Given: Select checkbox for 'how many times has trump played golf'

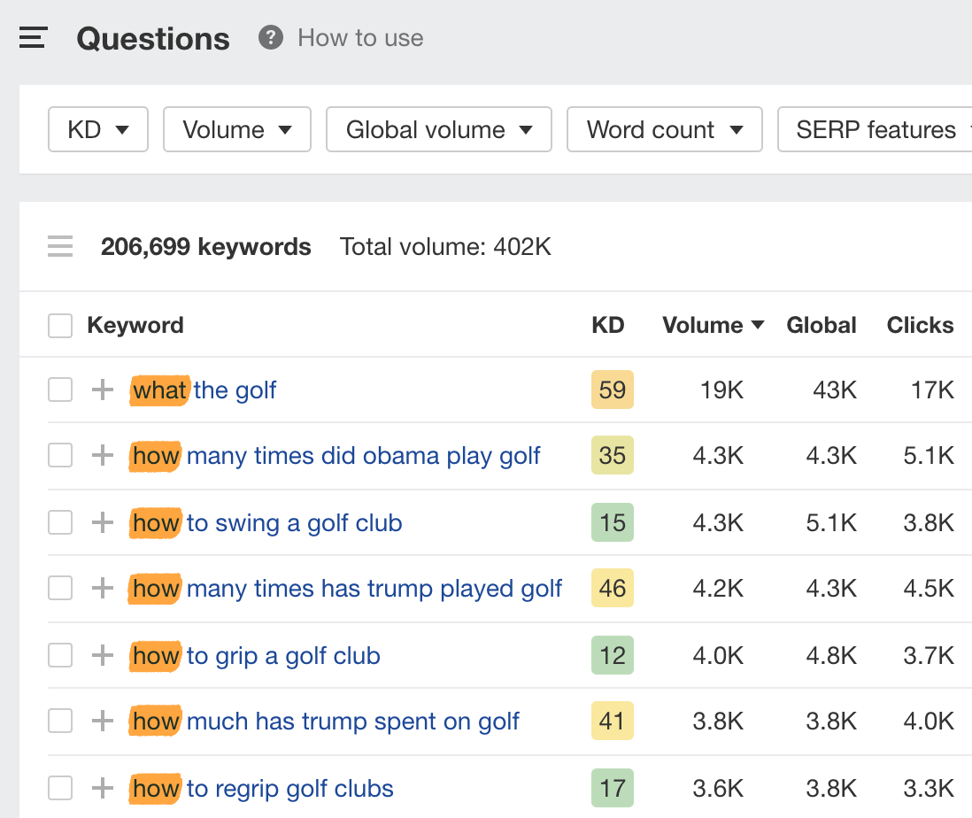Looking at the screenshot, I should [x=60, y=589].
